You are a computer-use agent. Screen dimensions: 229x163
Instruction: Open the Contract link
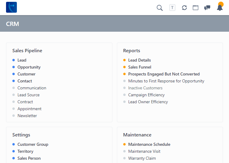pyautogui.click(x=25, y=102)
